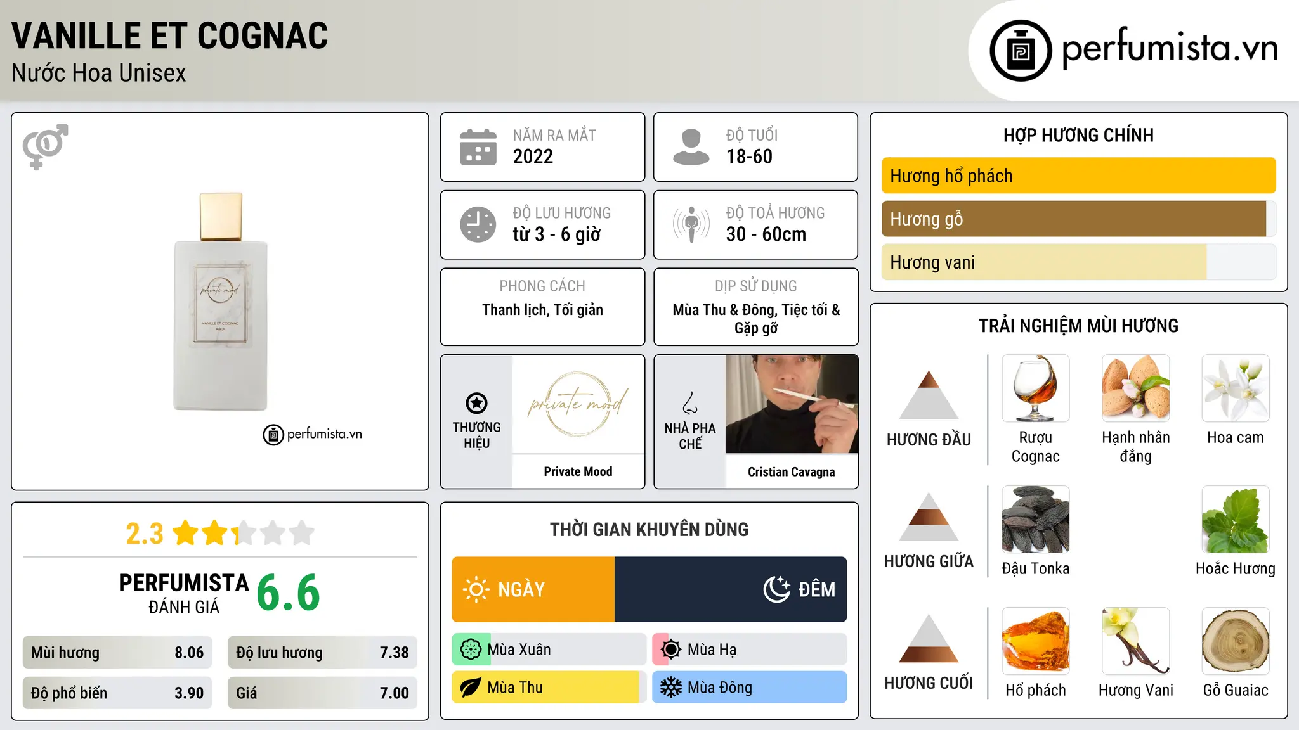Viewport: 1299px width, 730px height.
Task: Click the style text Thanh lịch, Tối giản
Action: tap(542, 310)
